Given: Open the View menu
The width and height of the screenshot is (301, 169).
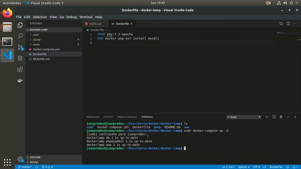Looking at the screenshot, I should click(53, 17).
